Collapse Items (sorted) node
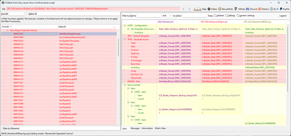291x136 pixels. pyautogui.click(x=125, y=85)
